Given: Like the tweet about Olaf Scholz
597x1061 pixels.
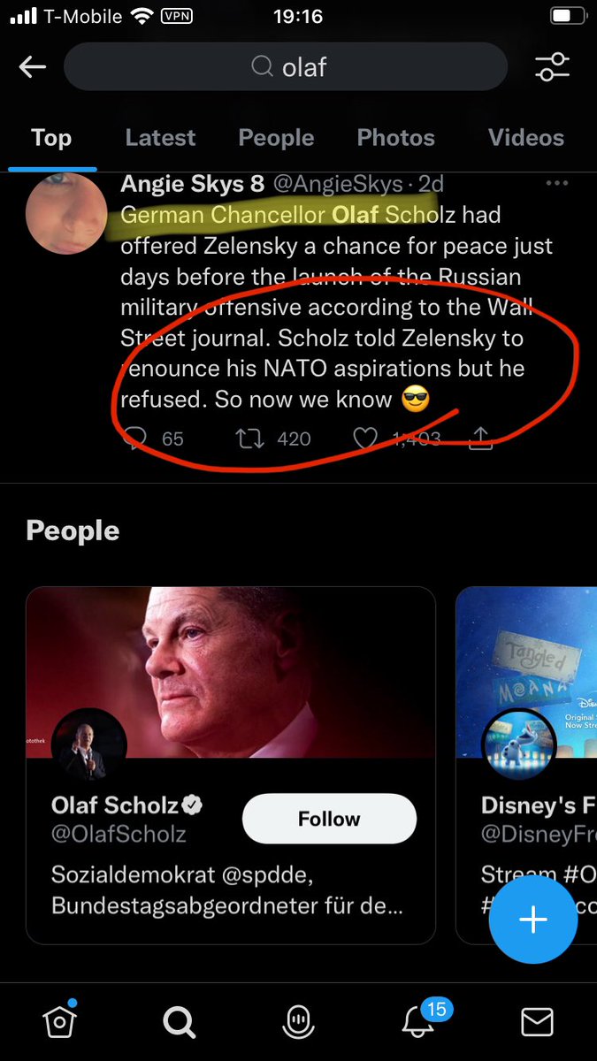Looking at the screenshot, I should click(365, 439).
